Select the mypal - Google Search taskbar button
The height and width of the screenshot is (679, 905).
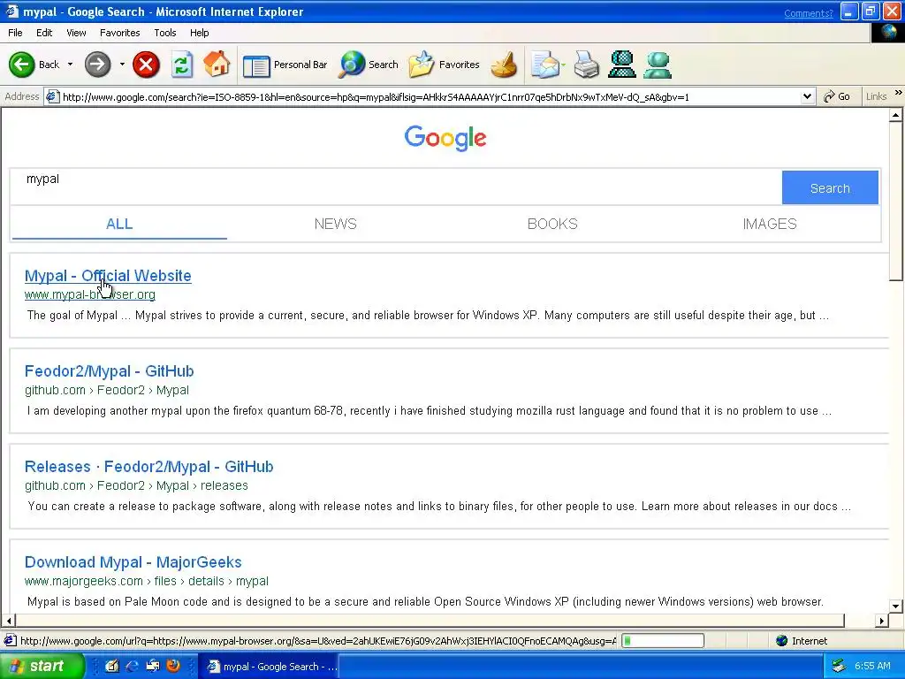tap(270, 667)
